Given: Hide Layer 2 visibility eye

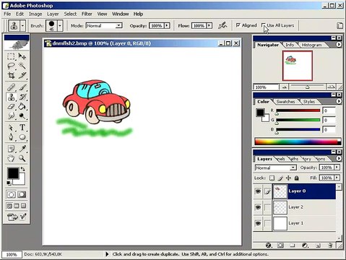Looking at the screenshot, I should 258,207.
